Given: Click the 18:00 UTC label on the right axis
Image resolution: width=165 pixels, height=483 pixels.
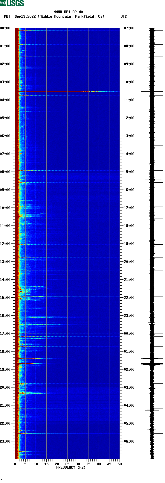Looking at the screenshot, I should pos(129,226).
